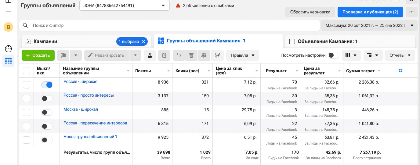Expand the "Правила" dropdown
The height and width of the screenshot is (165, 420).
click(242, 55)
